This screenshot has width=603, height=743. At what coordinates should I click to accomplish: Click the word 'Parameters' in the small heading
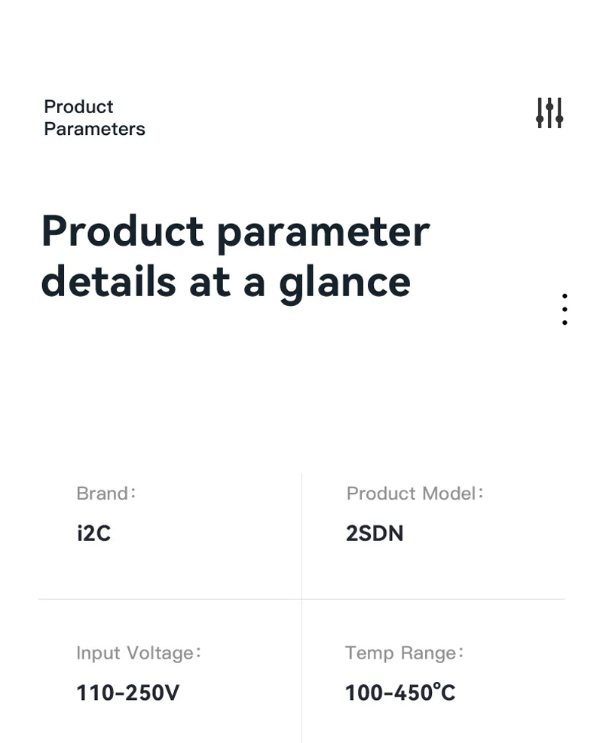coord(94,129)
